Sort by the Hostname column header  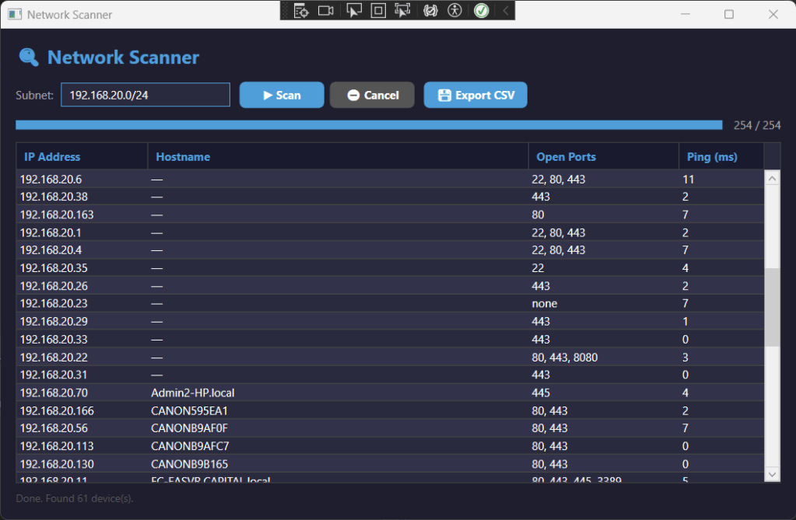click(x=338, y=156)
